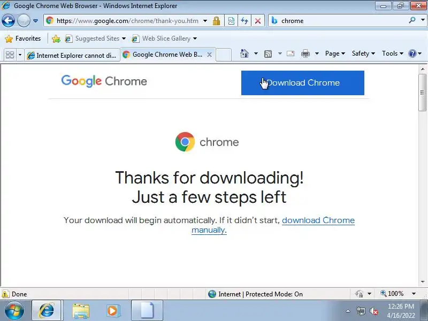This screenshot has height=321, width=428.
Task: Open the search provider dropdown arrow
Action: point(423,20)
